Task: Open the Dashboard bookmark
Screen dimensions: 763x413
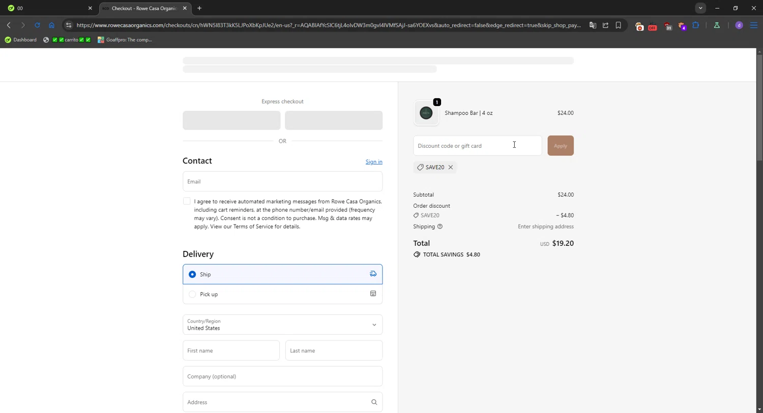Action: (x=21, y=40)
